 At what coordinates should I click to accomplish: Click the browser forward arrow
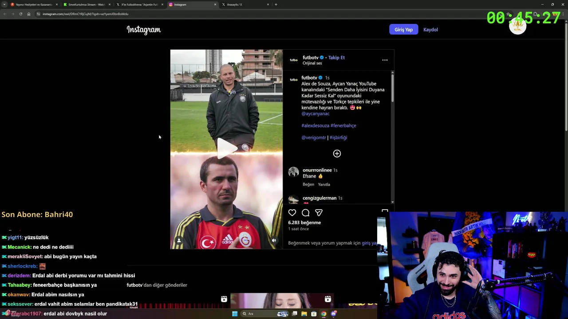point(12,14)
